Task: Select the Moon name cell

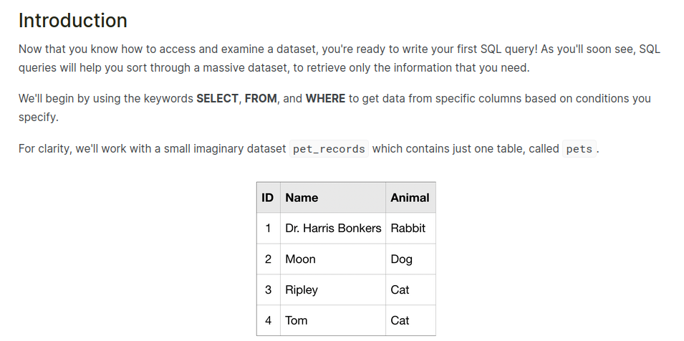Action: tap(300, 259)
